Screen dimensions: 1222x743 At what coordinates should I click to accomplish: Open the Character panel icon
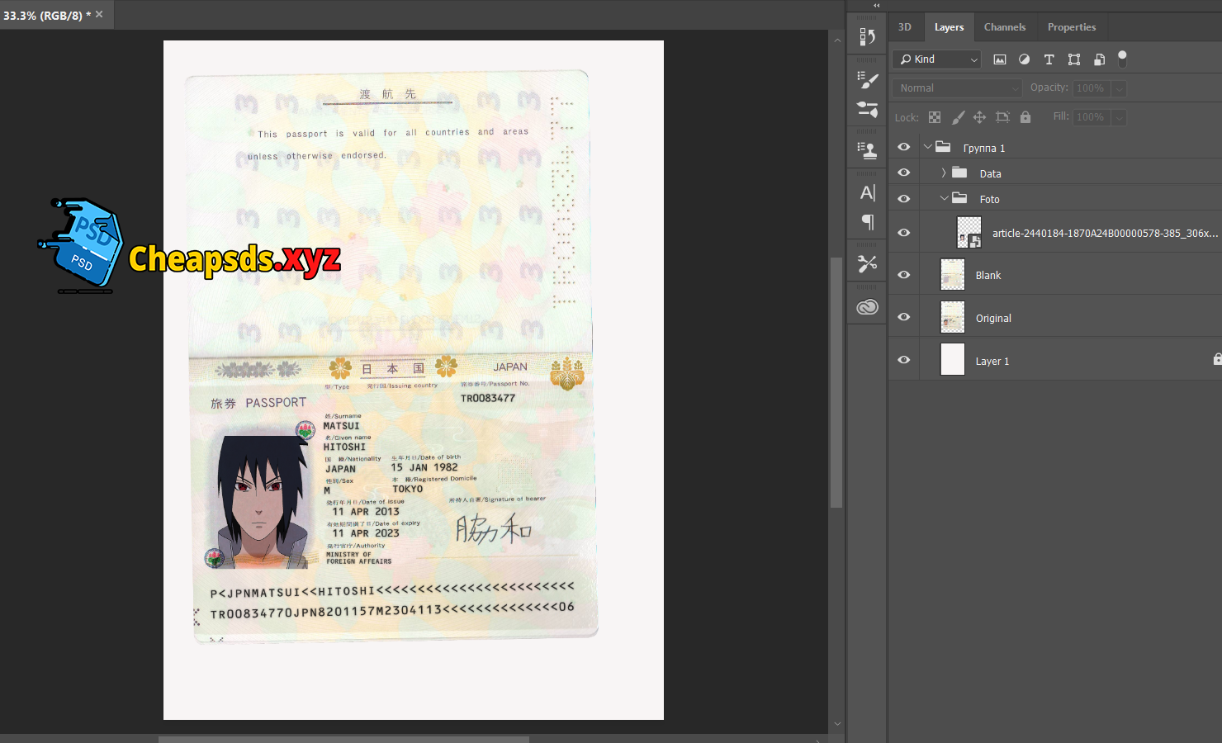pos(867,193)
